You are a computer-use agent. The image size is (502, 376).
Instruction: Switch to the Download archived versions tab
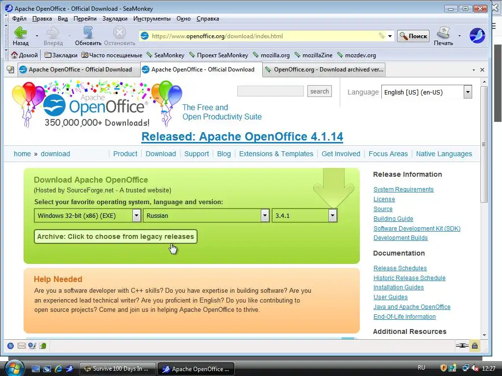click(x=324, y=70)
